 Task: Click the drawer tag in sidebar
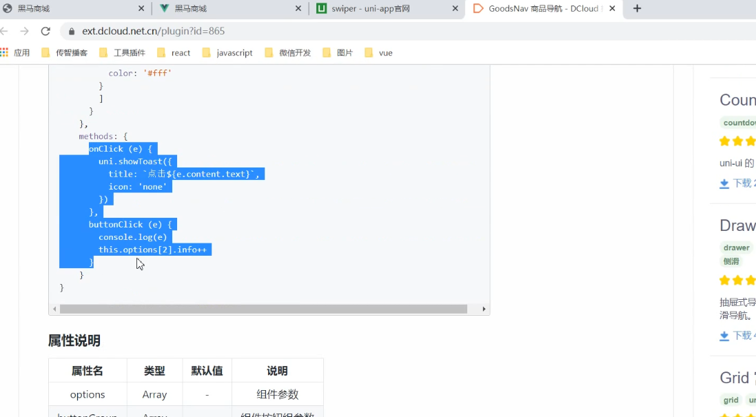point(736,248)
